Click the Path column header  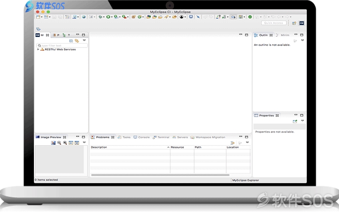point(210,147)
